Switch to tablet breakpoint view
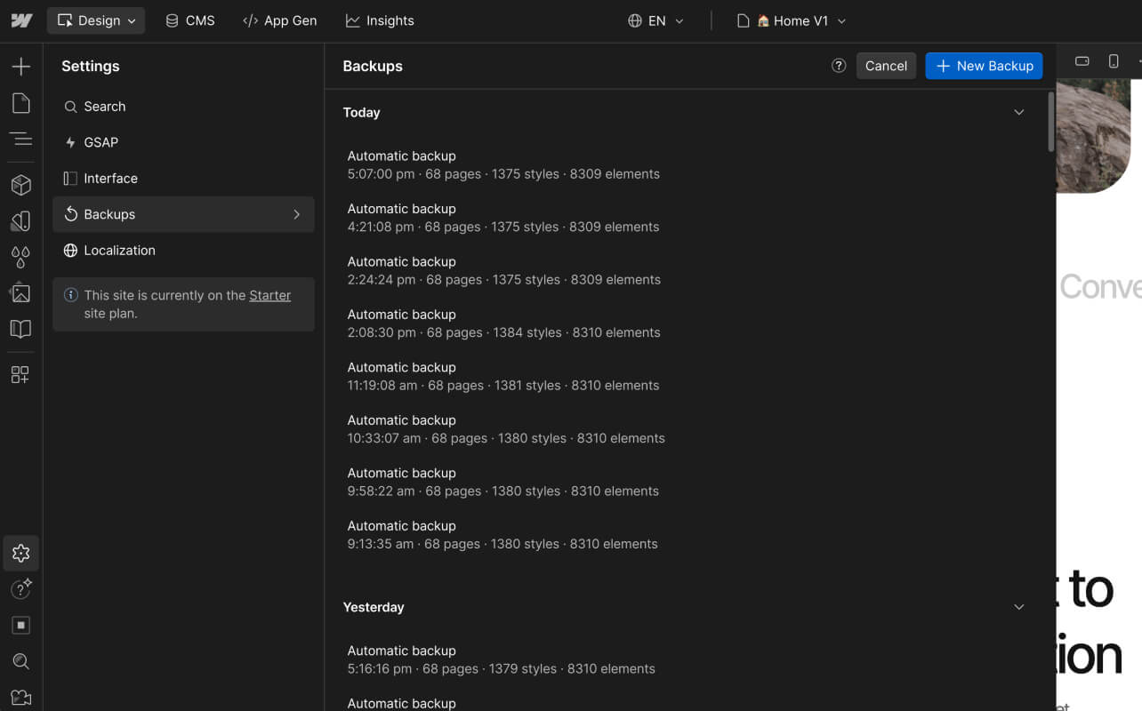The height and width of the screenshot is (711, 1142). (1082, 60)
